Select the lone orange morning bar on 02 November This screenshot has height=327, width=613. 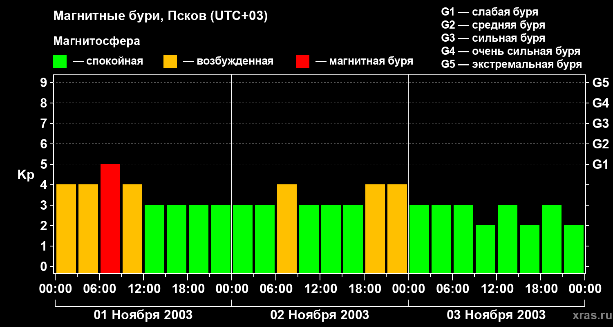(287, 228)
